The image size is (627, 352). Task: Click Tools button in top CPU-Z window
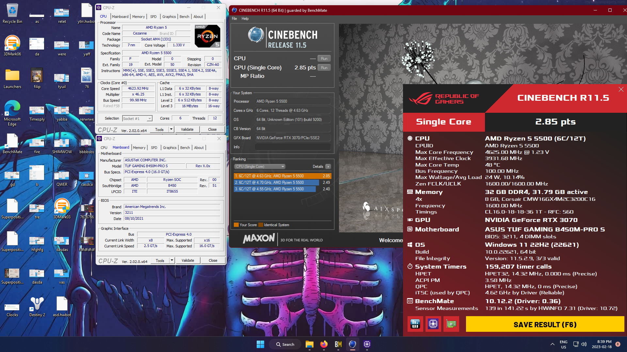tap(159, 129)
